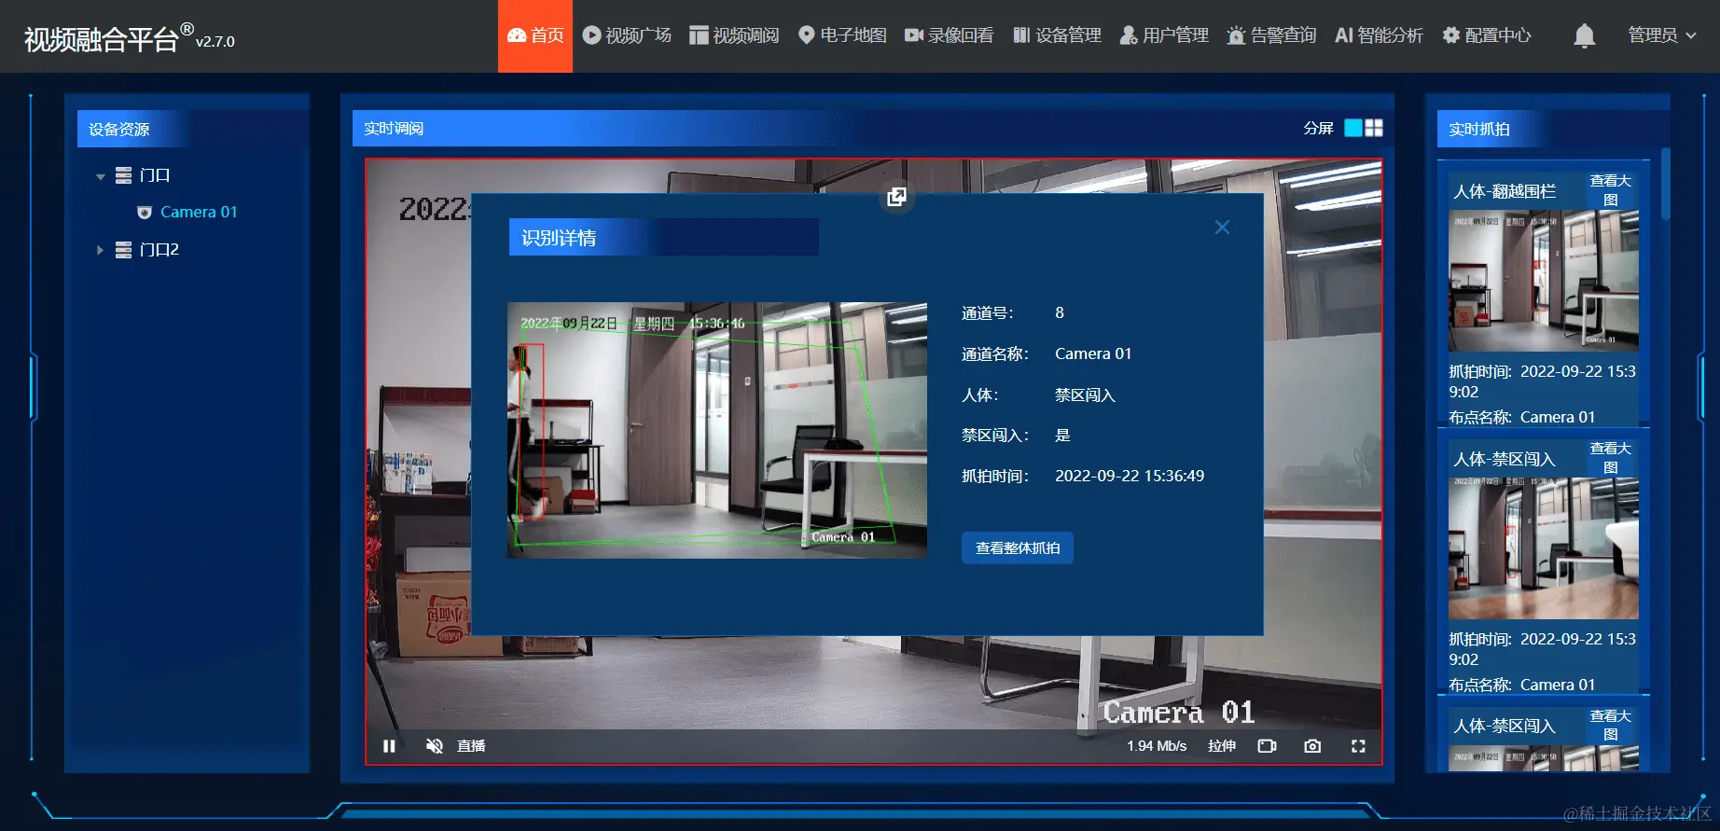Image resolution: width=1720 pixels, height=831 pixels.
Task: Click the captured image in 识别详情 dialog
Action: click(x=717, y=430)
